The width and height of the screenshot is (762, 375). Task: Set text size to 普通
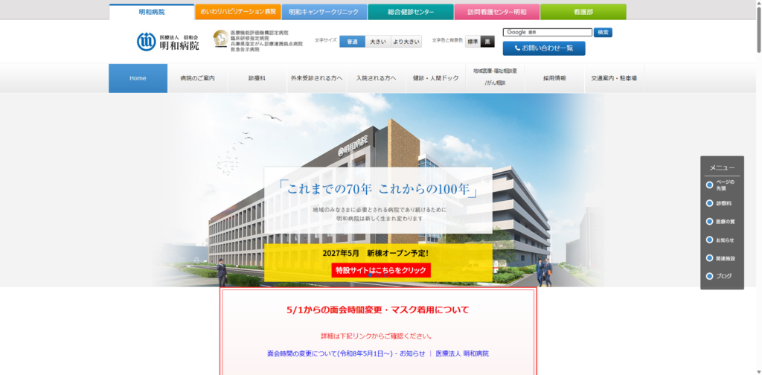click(352, 42)
